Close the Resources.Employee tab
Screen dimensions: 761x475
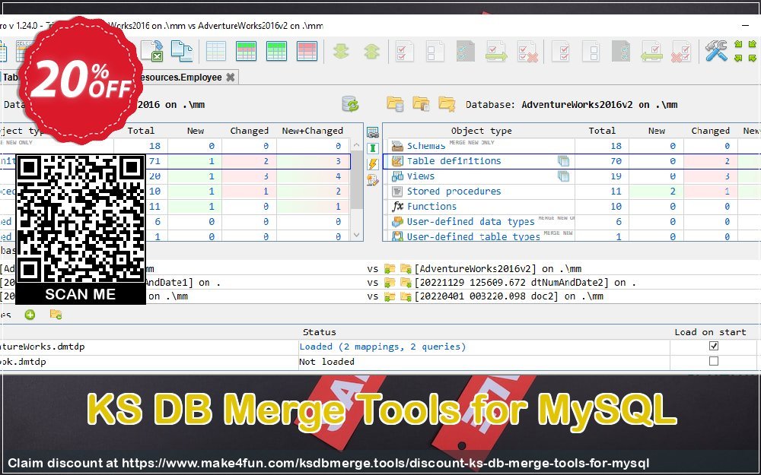[231, 77]
